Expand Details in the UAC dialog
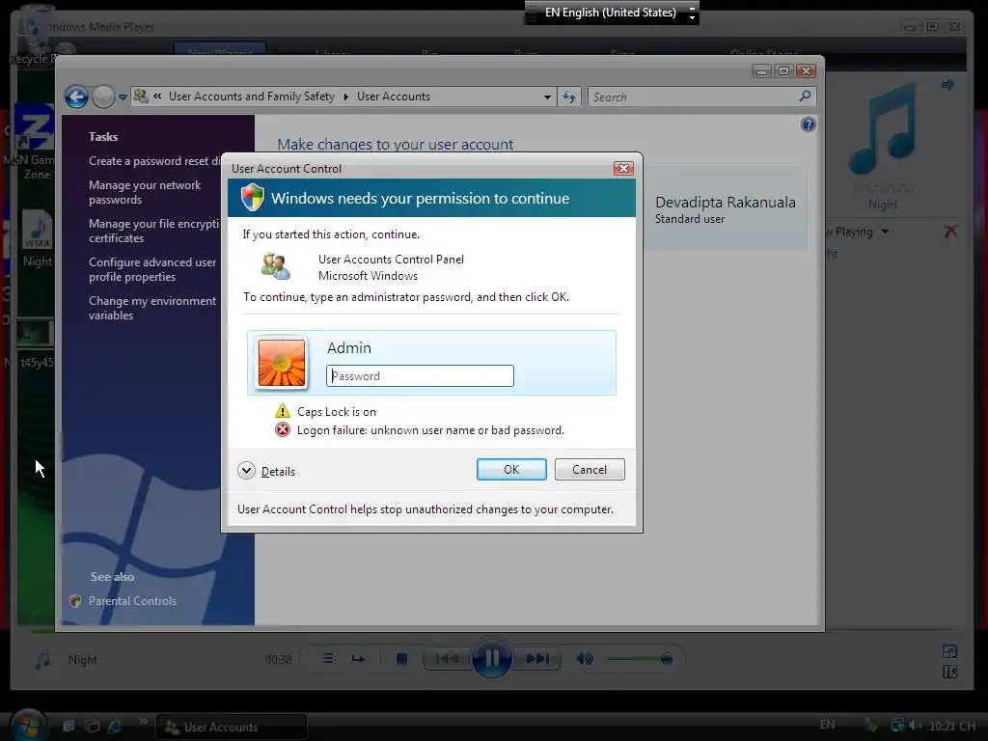This screenshot has height=741, width=988. click(266, 471)
